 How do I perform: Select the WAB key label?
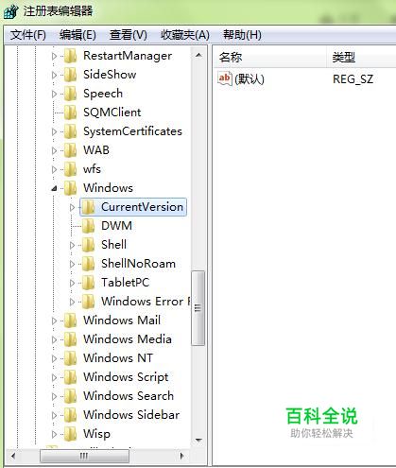[96, 150]
